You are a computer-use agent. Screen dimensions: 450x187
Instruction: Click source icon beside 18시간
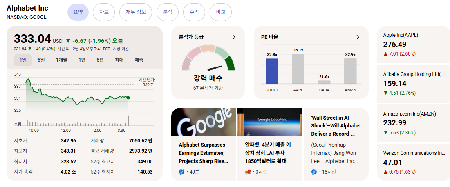[x=314, y=172]
